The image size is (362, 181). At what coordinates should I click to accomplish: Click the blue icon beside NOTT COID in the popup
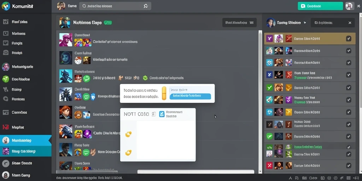162,114
